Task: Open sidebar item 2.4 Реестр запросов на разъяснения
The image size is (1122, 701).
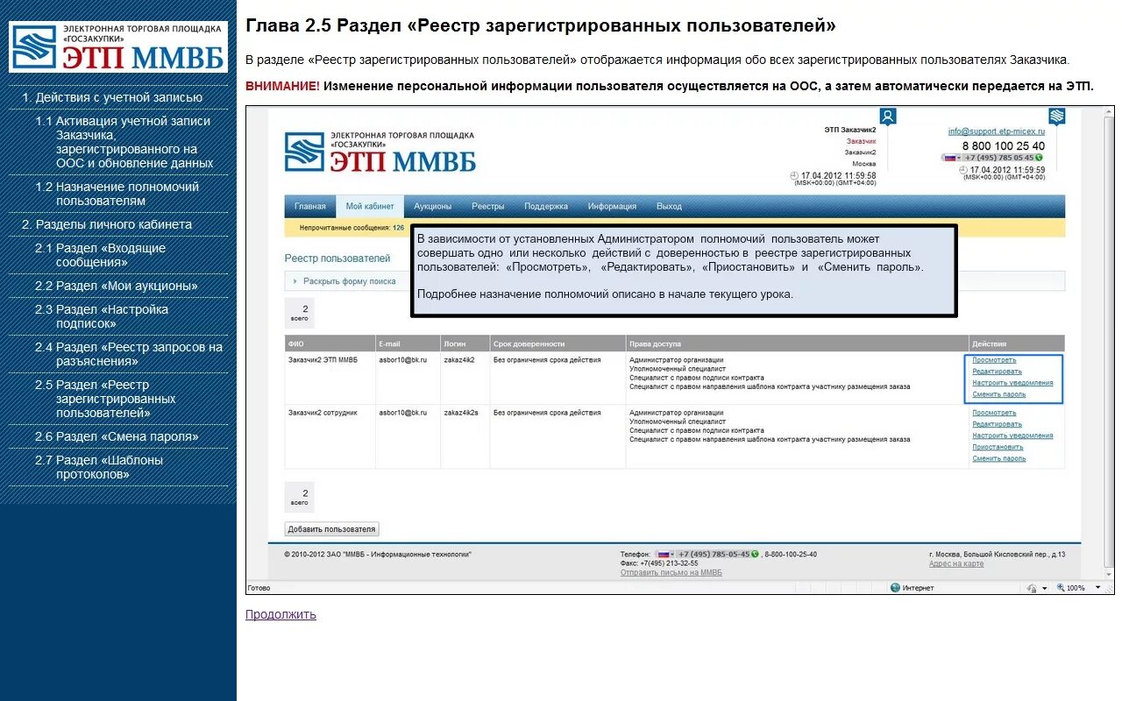Action: 129,354
